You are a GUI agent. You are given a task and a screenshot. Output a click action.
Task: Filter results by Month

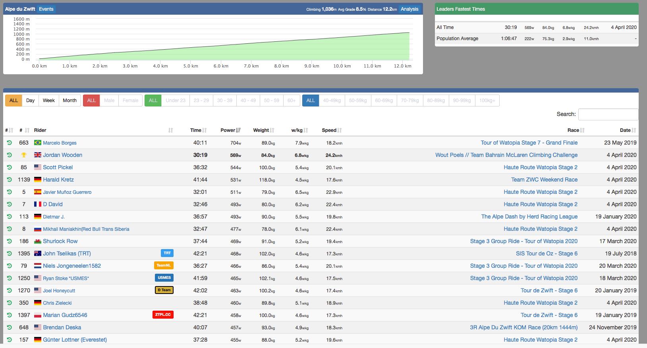(70, 101)
